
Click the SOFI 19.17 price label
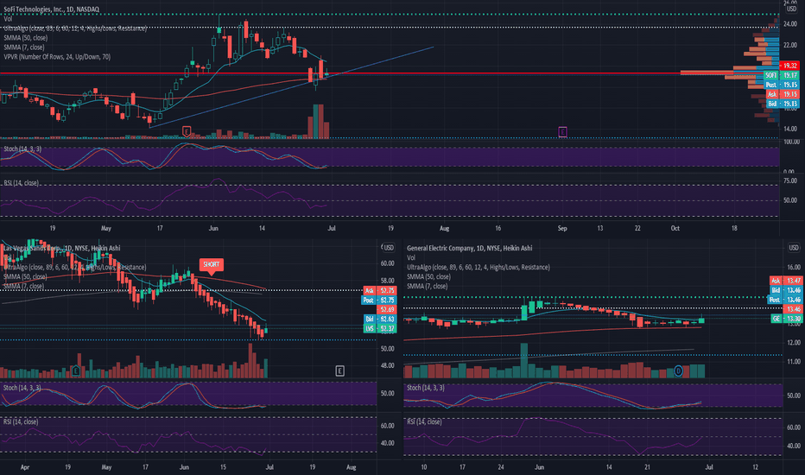pyautogui.click(x=782, y=75)
